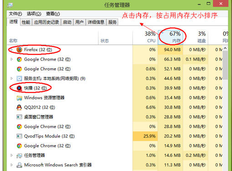
Task: Click the QvodTips Module icon
Action: point(19,136)
